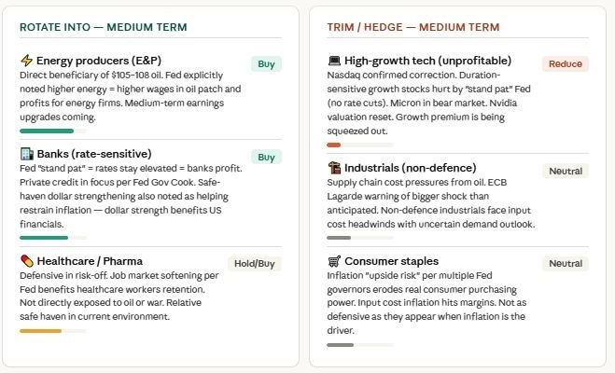Viewport: 615px width, 373px height.
Task: Click the yellow progress bar under Healthcare / Pharma
Action: click(40, 331)
